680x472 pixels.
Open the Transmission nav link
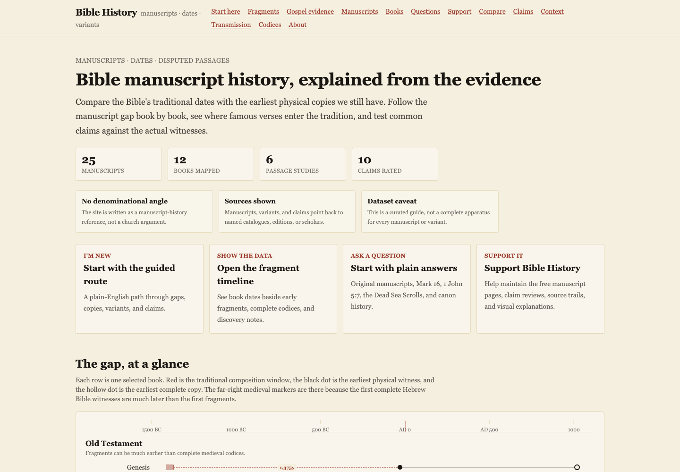(x=231, y=25)
